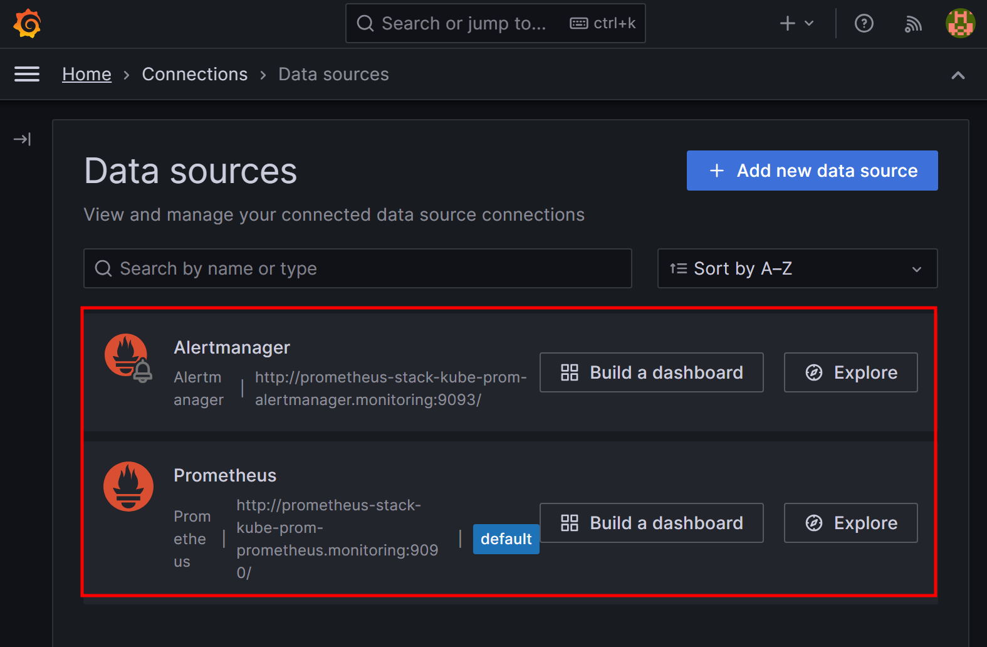Build a dashboard for Alertmanager
The height and width of the screenshot is (647, 987).
tap(652, 372)
